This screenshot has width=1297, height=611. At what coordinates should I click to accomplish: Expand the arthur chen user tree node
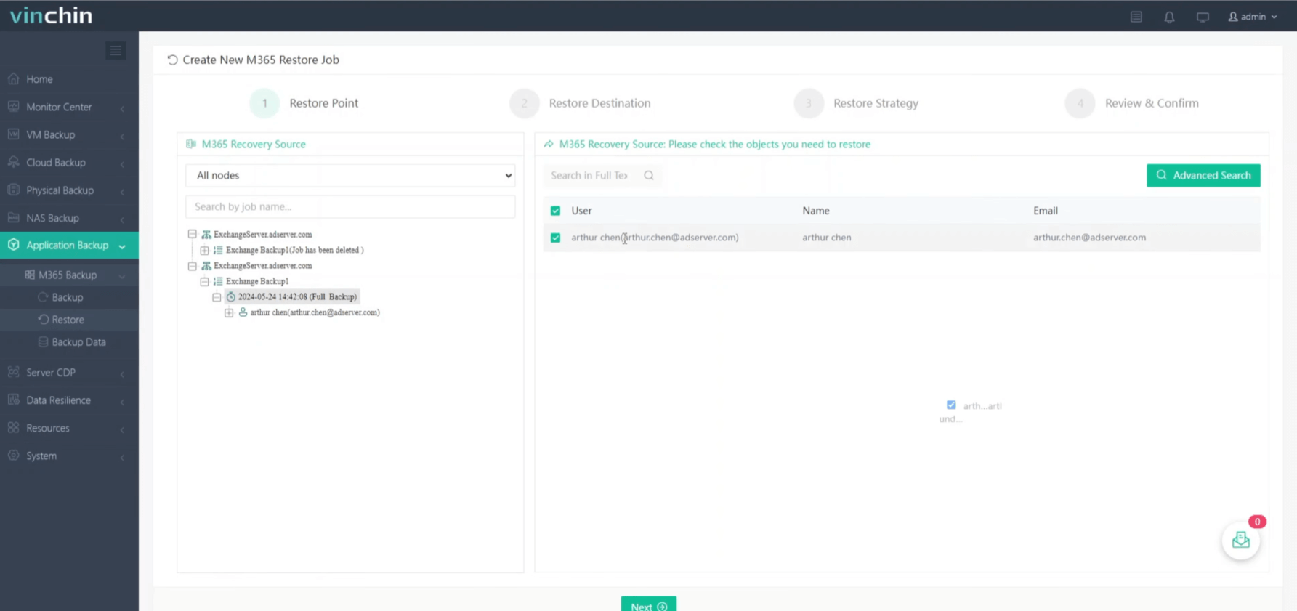pyautogui.click(x=229, y=312)
